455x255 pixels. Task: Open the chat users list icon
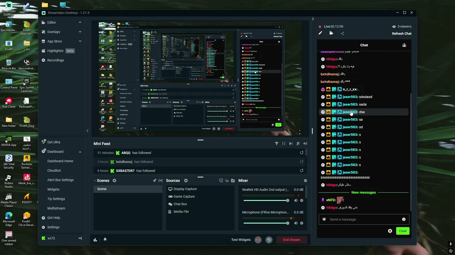404,45
